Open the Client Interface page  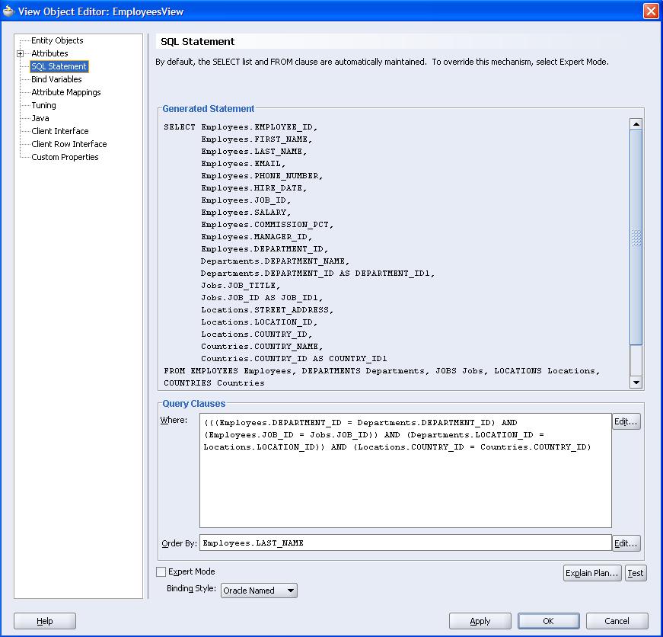tap(59, 131)
